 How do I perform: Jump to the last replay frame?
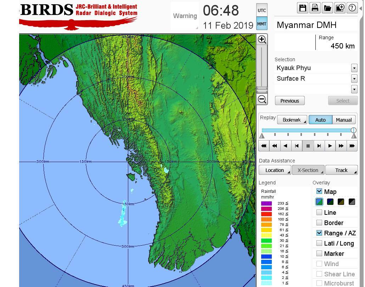pos(352,145)
